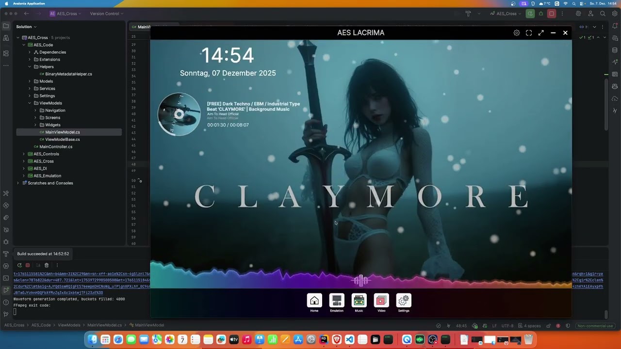Rerun the process in Run panel
Screen dimensions: 621x349
(19, 265)
